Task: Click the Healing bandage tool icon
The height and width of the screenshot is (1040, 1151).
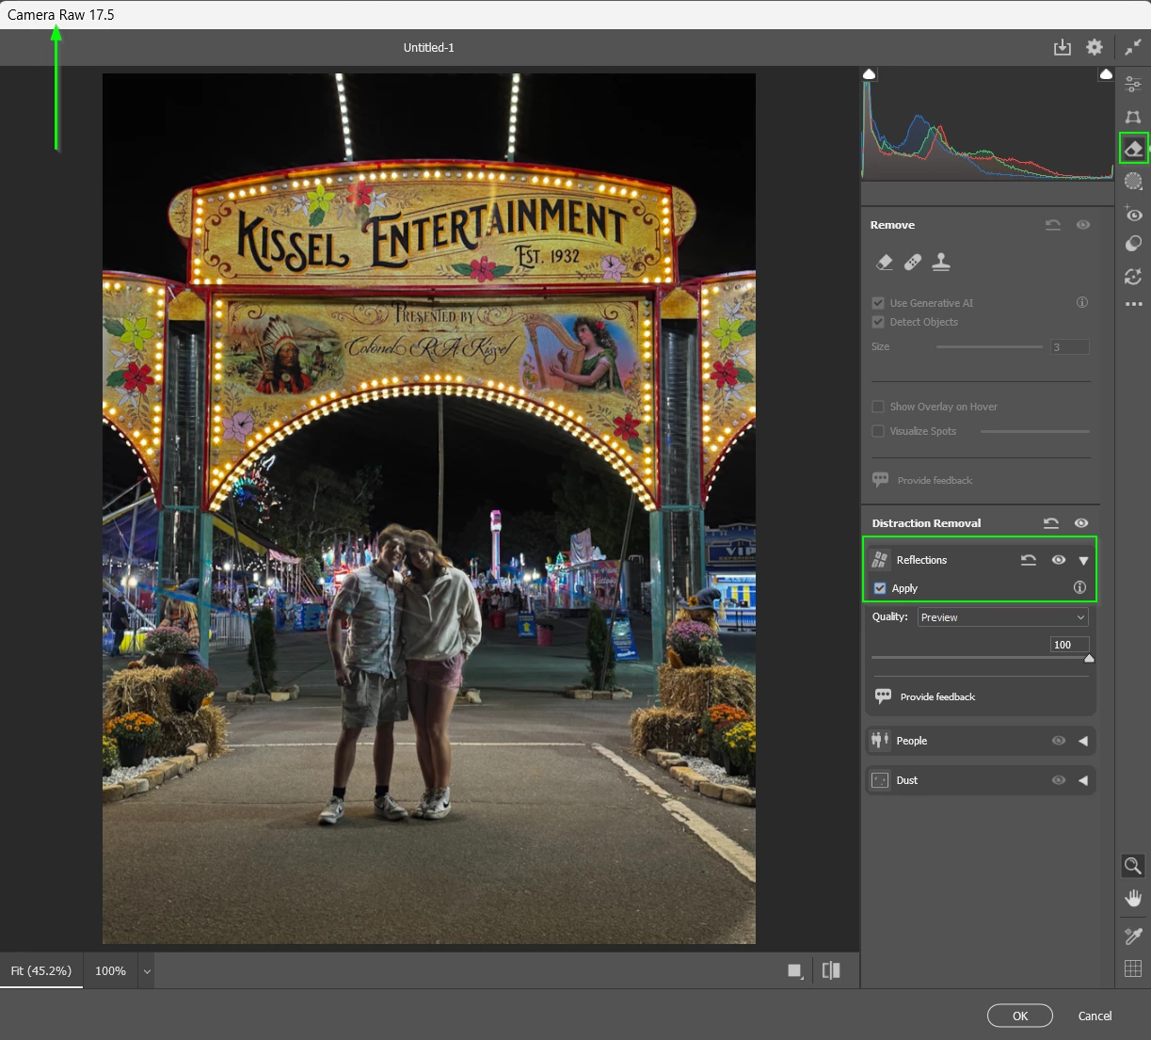Action: pyautogui.click(x=912, y=263)
